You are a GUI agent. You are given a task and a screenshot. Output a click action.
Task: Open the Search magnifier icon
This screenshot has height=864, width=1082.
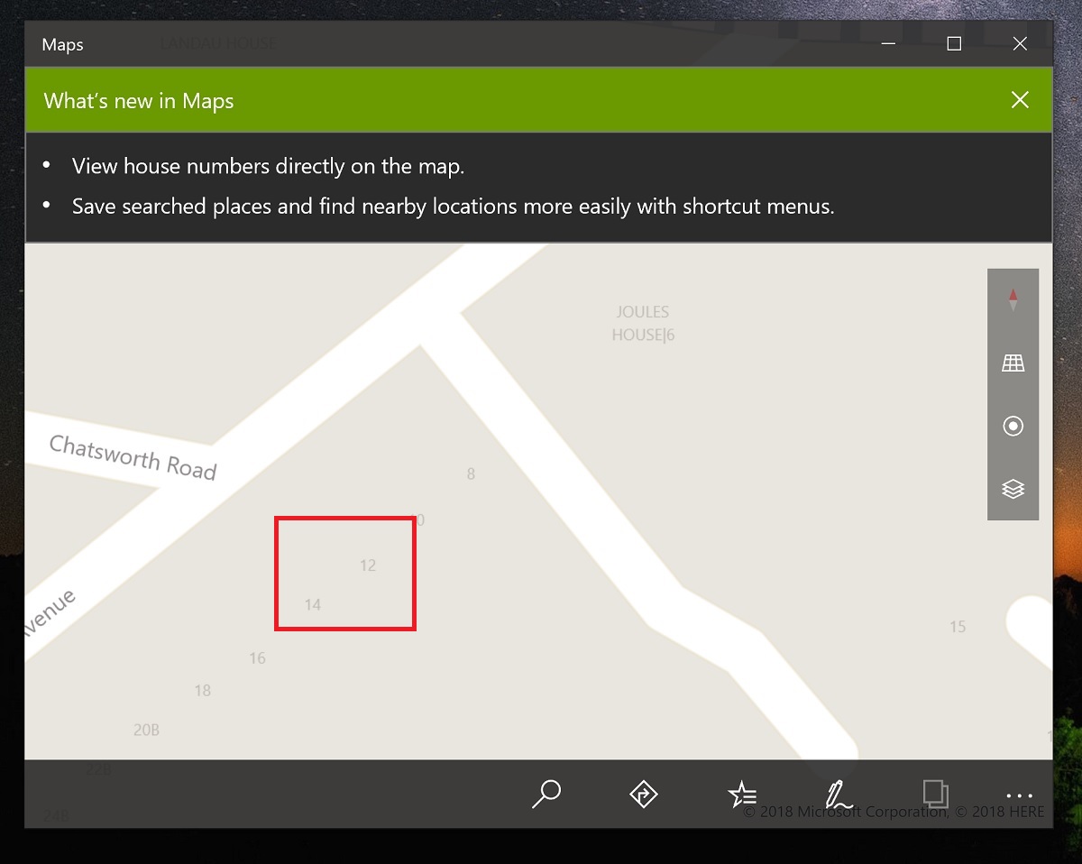546,794
